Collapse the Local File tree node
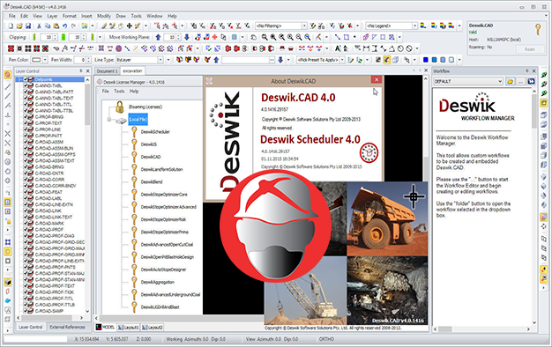This screenshot has height=347, width=552. click(109, 120)
